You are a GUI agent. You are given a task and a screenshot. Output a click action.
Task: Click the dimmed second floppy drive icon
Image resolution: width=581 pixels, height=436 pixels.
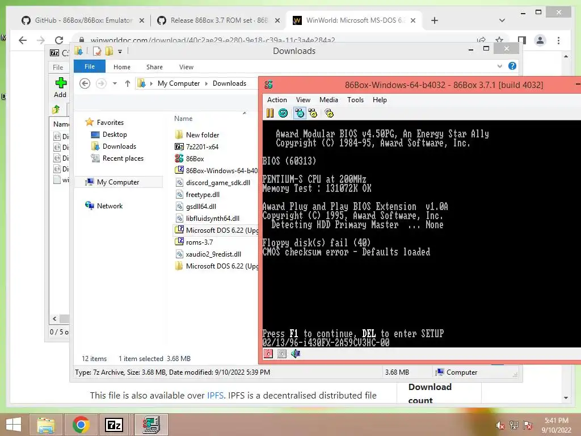click(x=282, y=354)
